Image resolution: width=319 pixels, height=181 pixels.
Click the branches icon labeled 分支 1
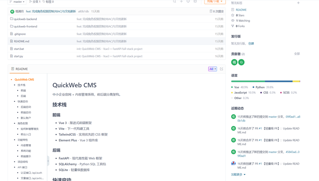point(31,2)
